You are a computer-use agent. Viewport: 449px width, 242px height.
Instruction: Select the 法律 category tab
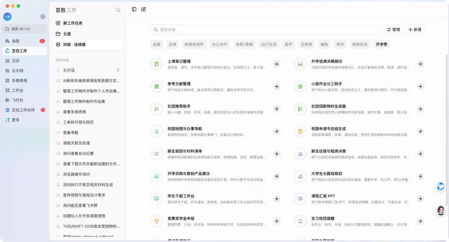point(173,44)
